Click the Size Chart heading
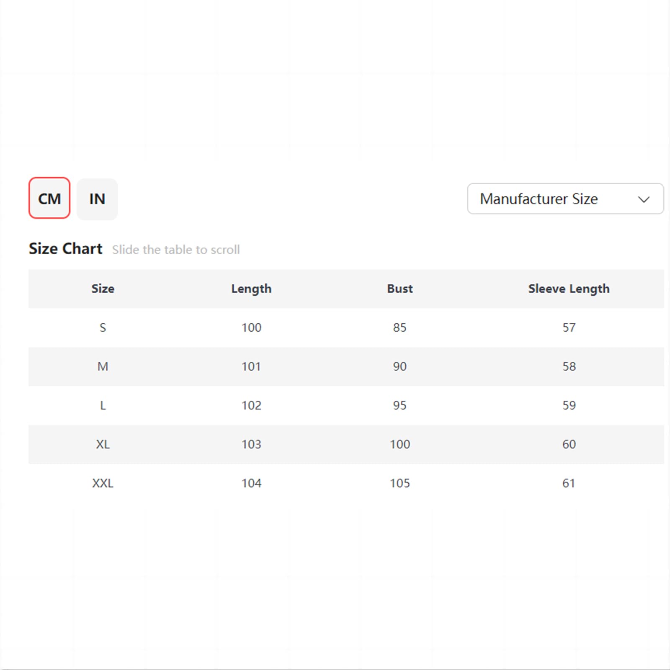Image resolution: width=670 pixels, height=670 pixels. (x=65, y=249)
